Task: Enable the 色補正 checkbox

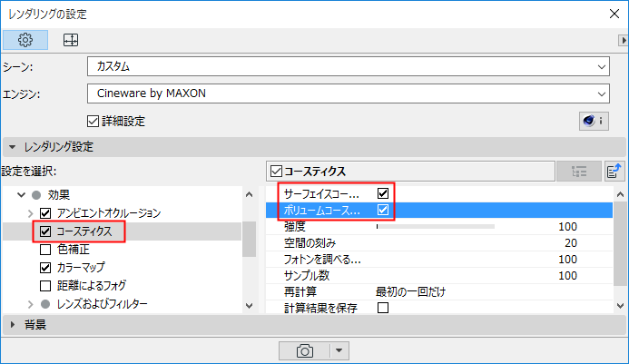Action: click(x=45, y=250)
